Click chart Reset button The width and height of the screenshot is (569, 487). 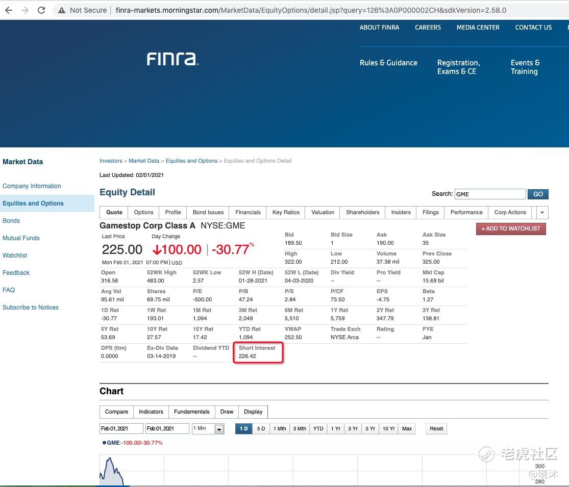[436, 429]
